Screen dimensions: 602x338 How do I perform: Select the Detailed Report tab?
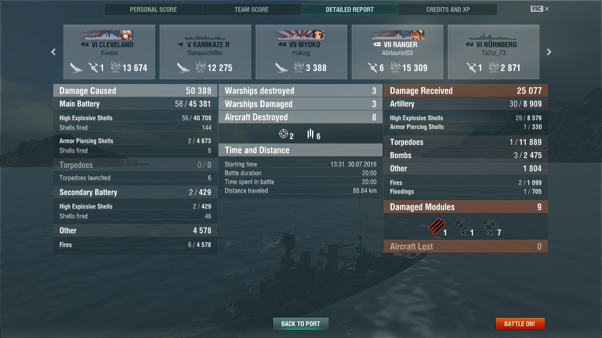[349, 9]
